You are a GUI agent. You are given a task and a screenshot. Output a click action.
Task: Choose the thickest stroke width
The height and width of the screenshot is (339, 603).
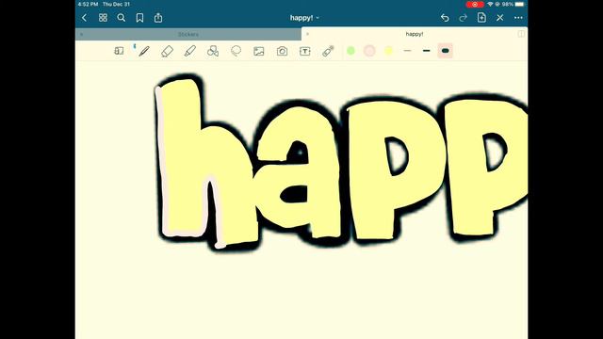tap(446, 51)
